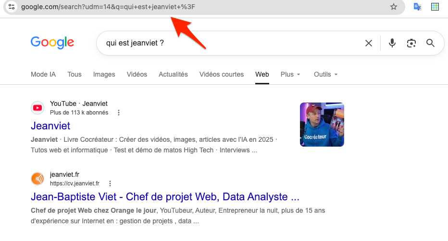Select the Web tab
The image size is (448, 241).
(262, 74)
